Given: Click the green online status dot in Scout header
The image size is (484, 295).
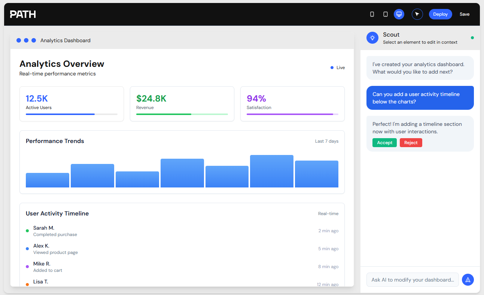Looking at the screenshot, I should [x=472, y=38].
